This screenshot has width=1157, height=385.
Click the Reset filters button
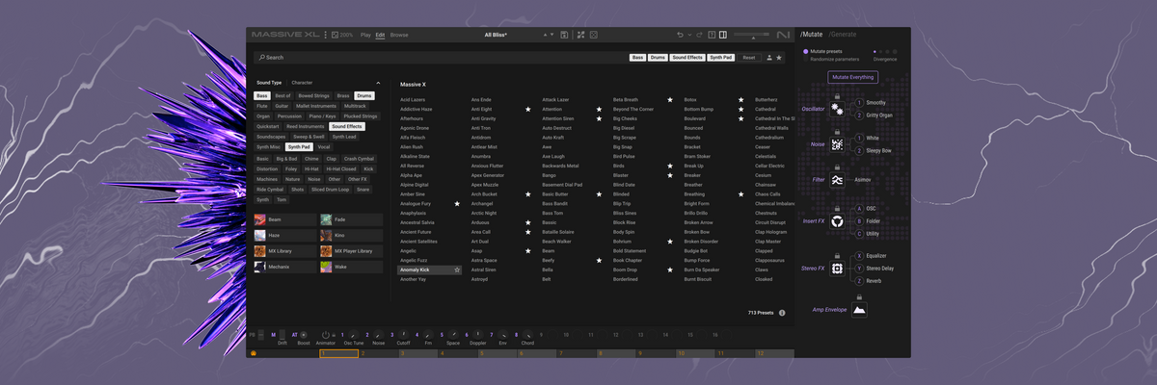[749, 58]
